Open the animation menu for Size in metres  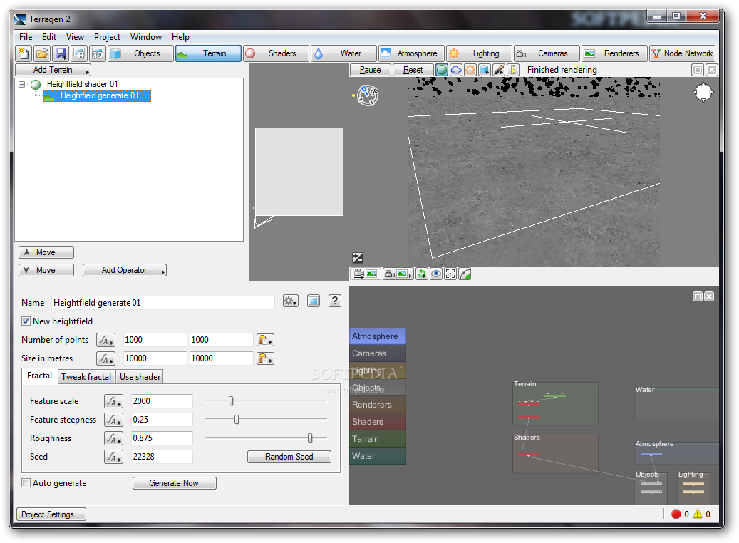coord(105,358)
